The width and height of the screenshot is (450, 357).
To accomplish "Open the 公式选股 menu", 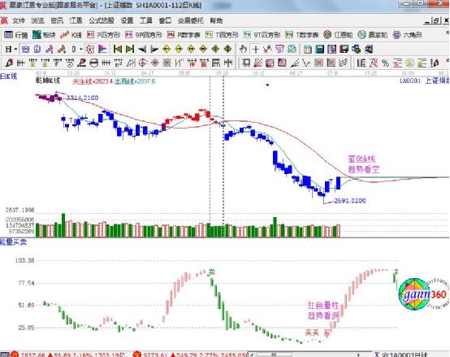I will [102, 20].
